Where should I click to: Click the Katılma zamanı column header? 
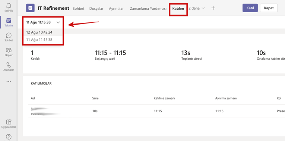(164, 98)
